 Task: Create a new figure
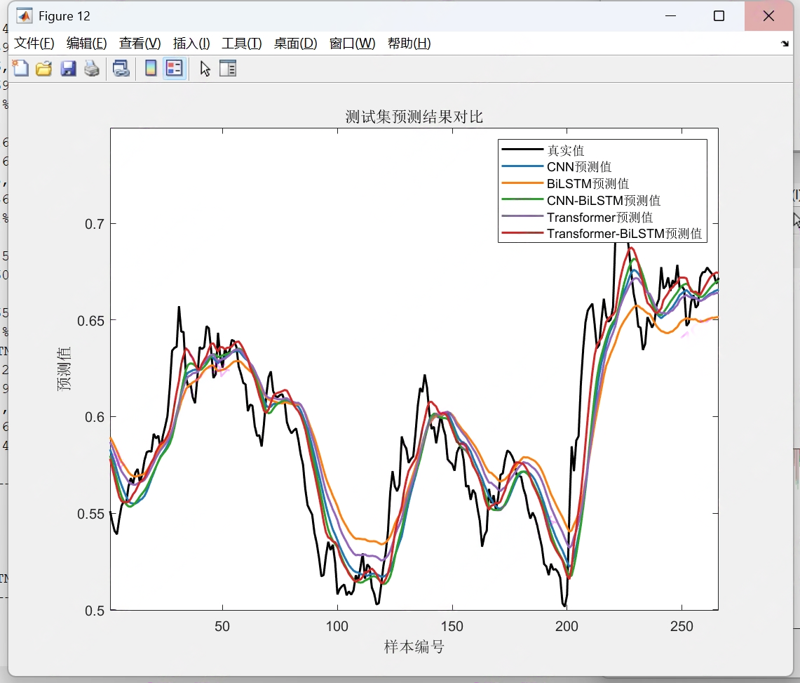pos(20,68)
